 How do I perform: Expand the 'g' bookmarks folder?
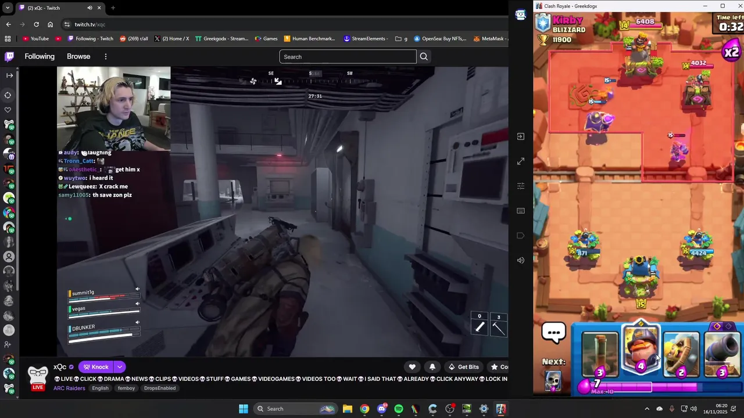click(x=401, y=39)
